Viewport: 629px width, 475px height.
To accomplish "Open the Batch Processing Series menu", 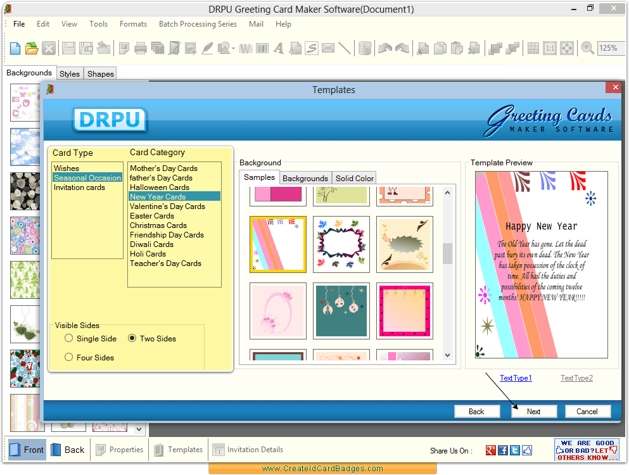I will coord(198,24).
